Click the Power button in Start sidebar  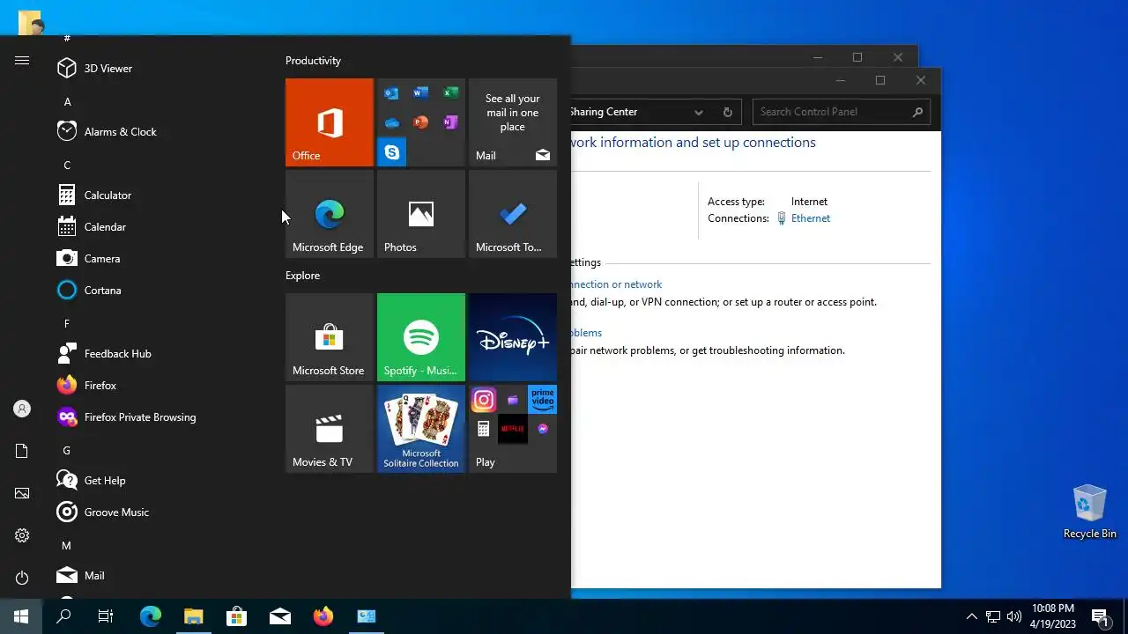[22, 578]
